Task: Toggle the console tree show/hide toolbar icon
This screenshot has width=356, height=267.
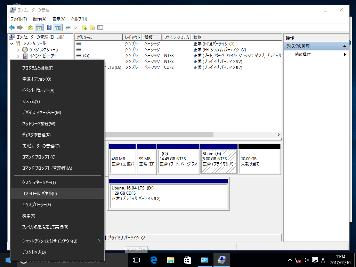Action: 39,28
